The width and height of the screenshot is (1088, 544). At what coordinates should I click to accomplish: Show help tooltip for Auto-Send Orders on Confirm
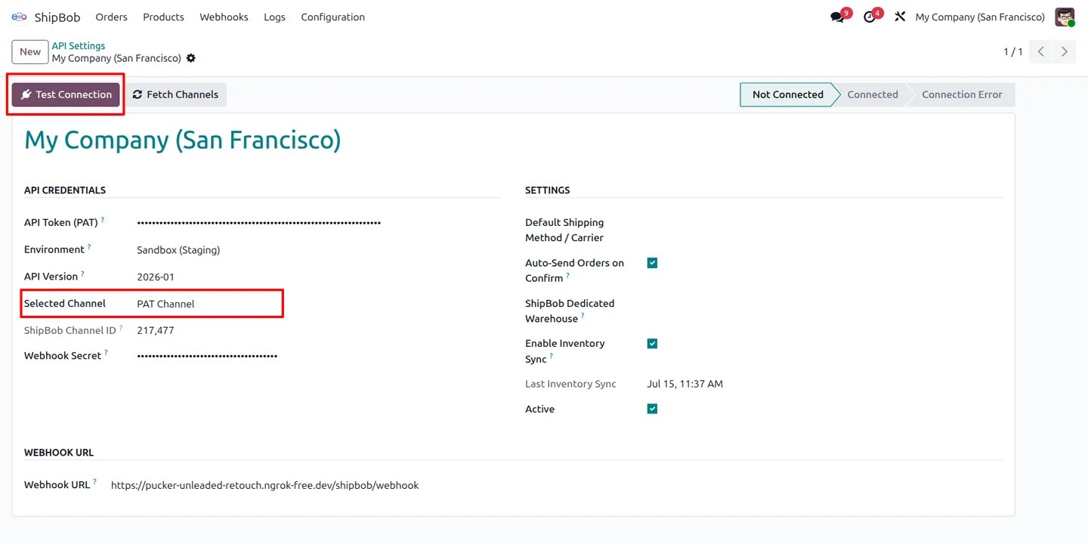click(568, 276)
